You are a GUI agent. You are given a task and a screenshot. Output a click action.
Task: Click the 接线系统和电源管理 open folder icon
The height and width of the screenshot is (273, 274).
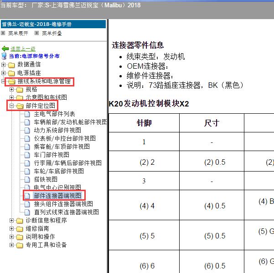(x=12, y=81)
